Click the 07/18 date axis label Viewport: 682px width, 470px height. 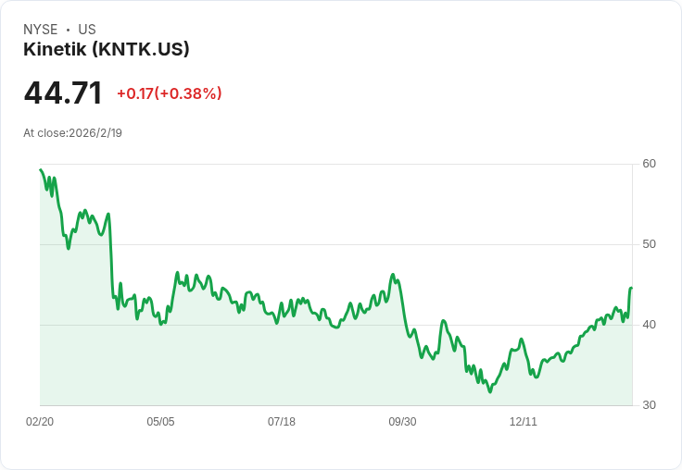(x=282, y=421)
